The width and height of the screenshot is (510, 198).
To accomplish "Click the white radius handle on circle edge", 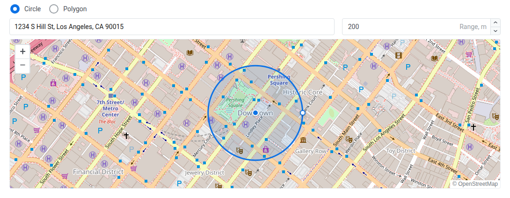I will [303, 113].
